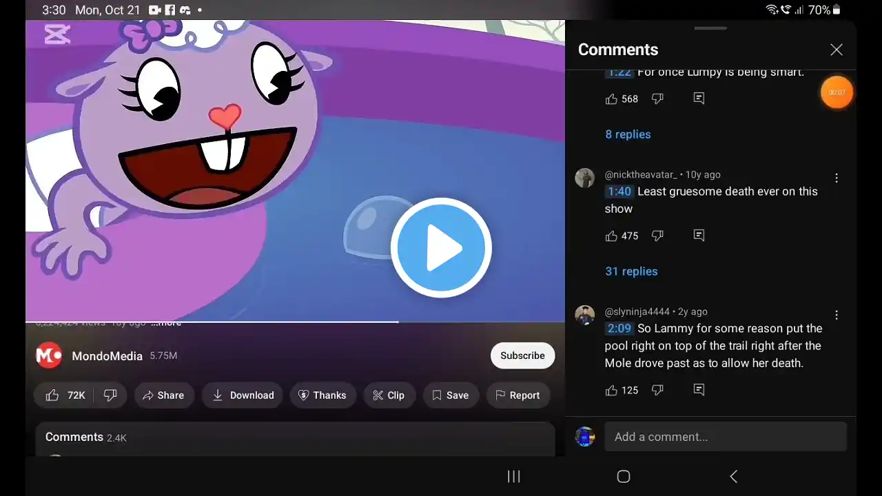Image resolution: width=882 pixels, height=496 pixels.
Task: Tap the screen recording camera status icon
Action: point(154,10)
